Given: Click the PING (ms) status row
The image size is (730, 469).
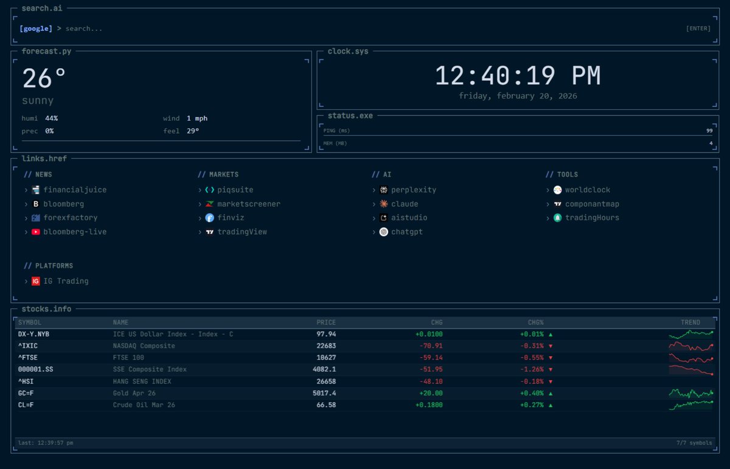Looking at the screenshot, I should [518, 130].
